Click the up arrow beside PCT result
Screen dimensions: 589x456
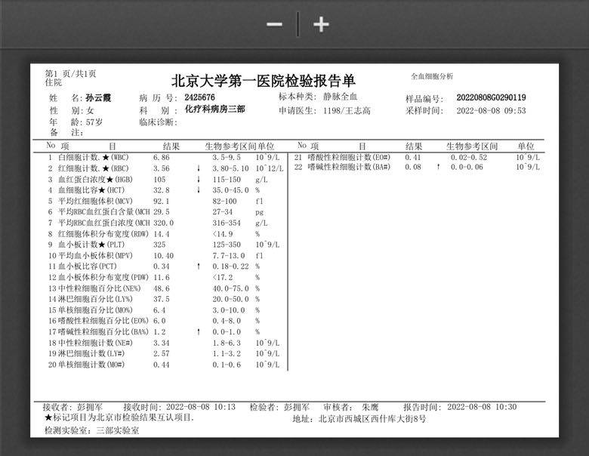tap(198, 267)
